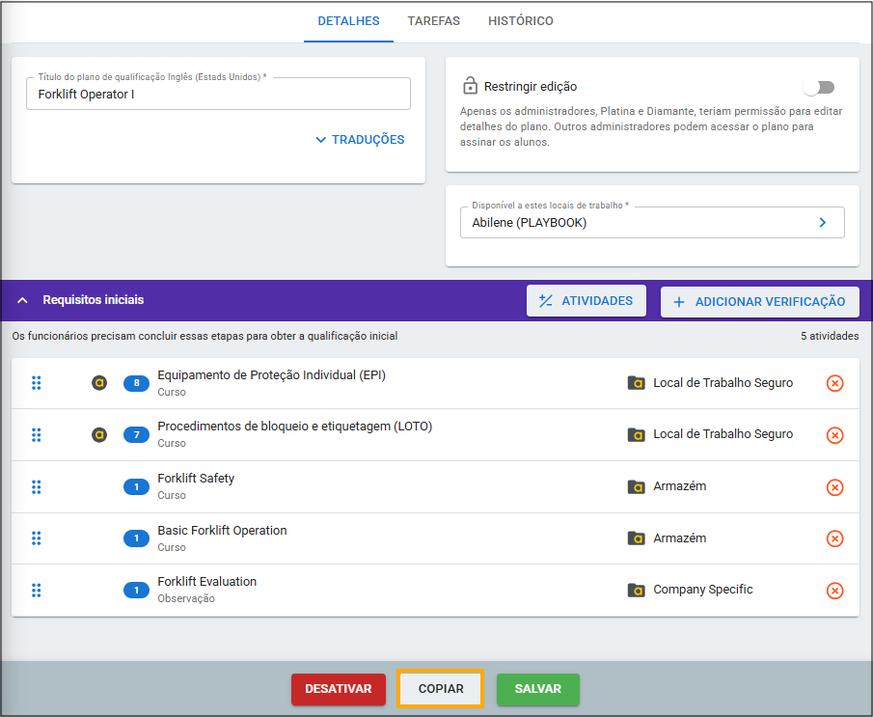
Task: Click the Copiar button
Action: (441, 689)
